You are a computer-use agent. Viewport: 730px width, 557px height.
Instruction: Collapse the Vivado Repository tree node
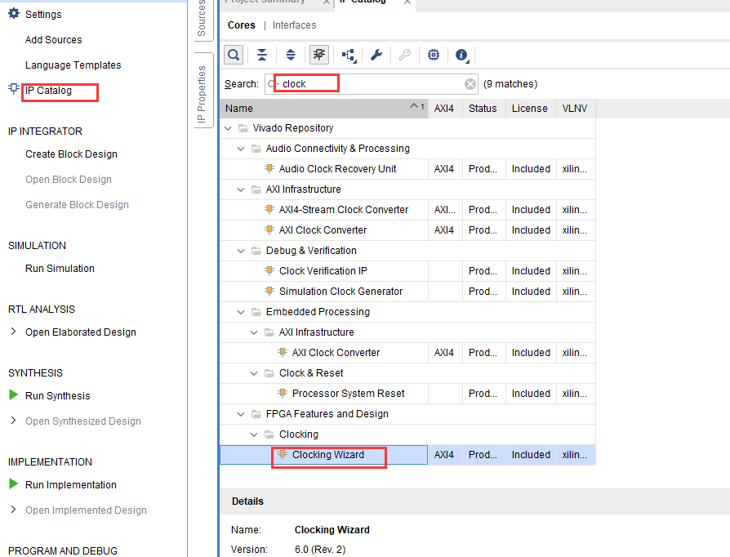click(228, 128)
